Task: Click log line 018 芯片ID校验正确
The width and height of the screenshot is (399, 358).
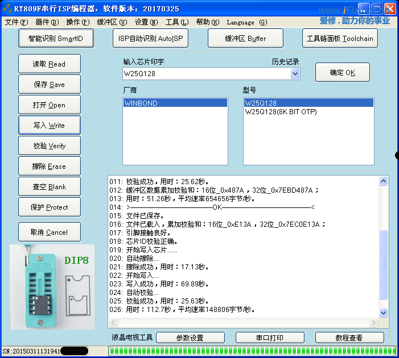Action: (x=143, y=241)
